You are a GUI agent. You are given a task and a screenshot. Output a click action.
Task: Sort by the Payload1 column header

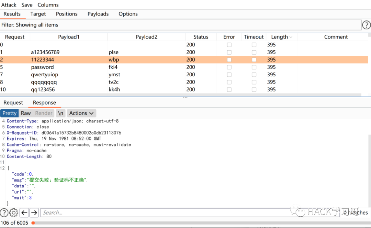click(69, 37)
